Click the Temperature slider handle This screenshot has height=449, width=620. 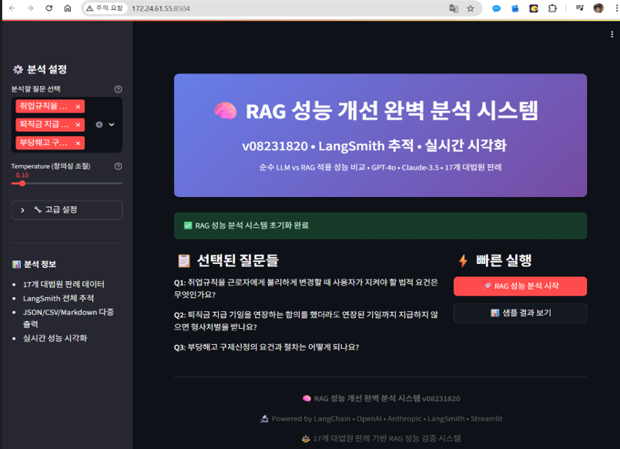(x=22, y=183)
